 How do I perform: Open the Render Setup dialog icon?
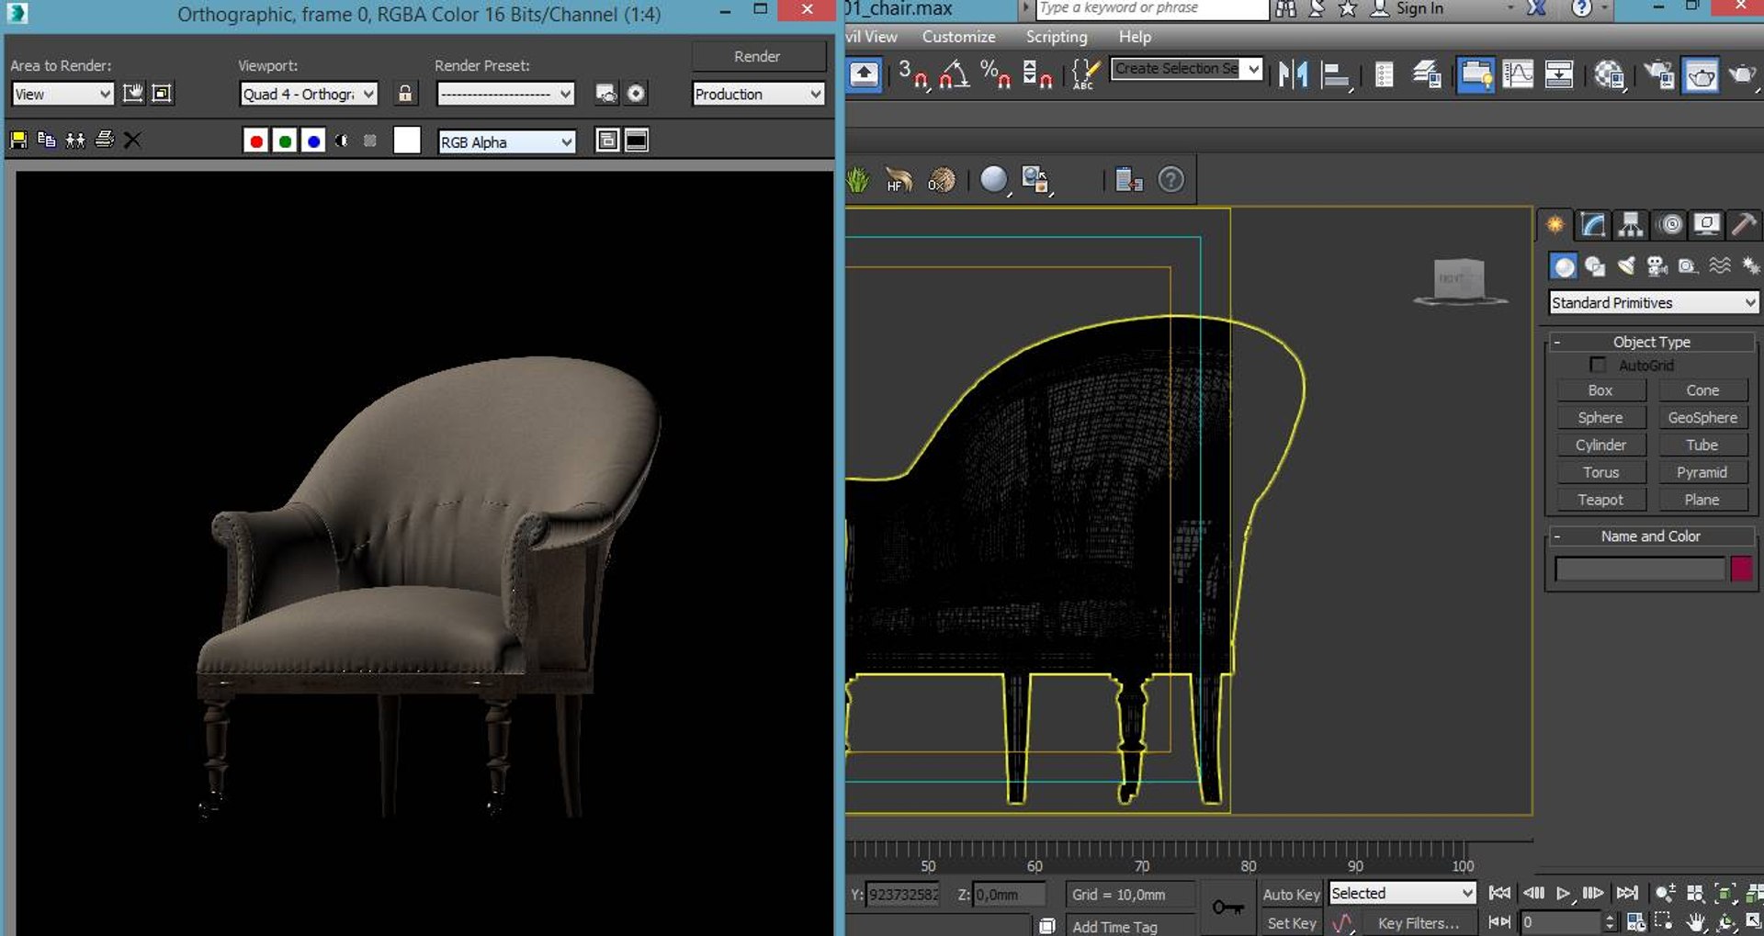coord(606,93)
